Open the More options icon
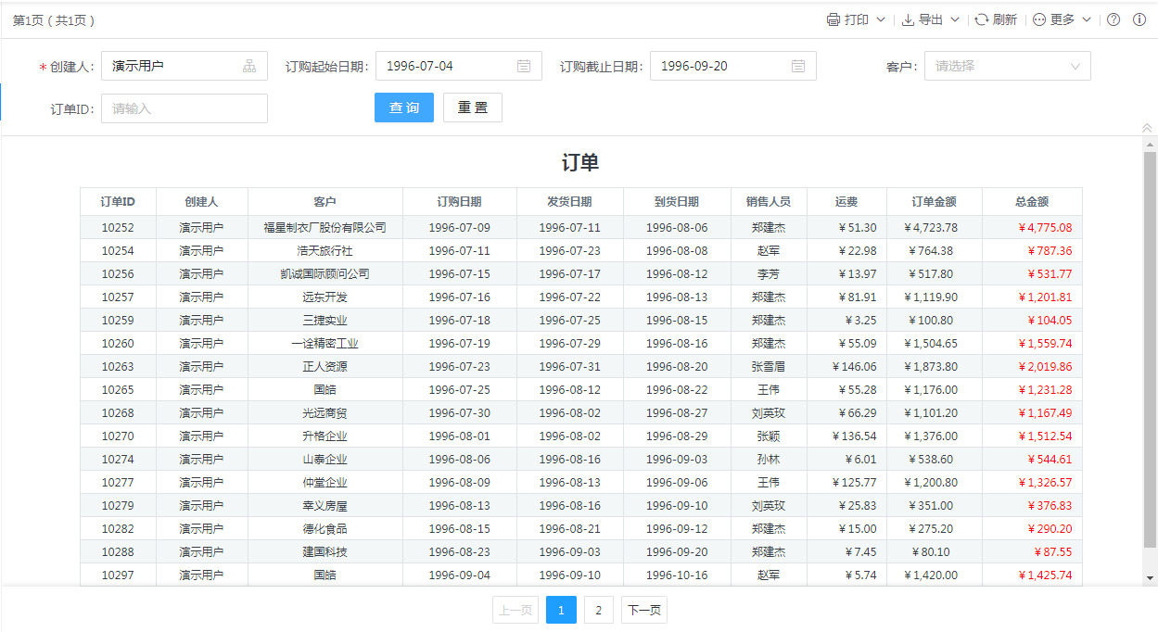Viewport: 1158px width, 632px height. click(x=1038, y=19)
